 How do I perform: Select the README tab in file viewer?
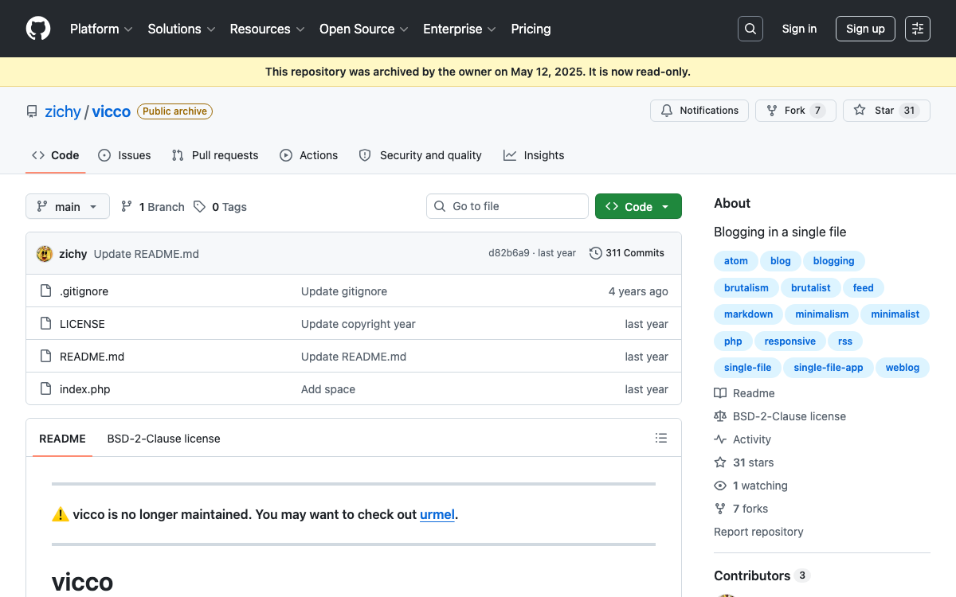click(x=62, y=439)
